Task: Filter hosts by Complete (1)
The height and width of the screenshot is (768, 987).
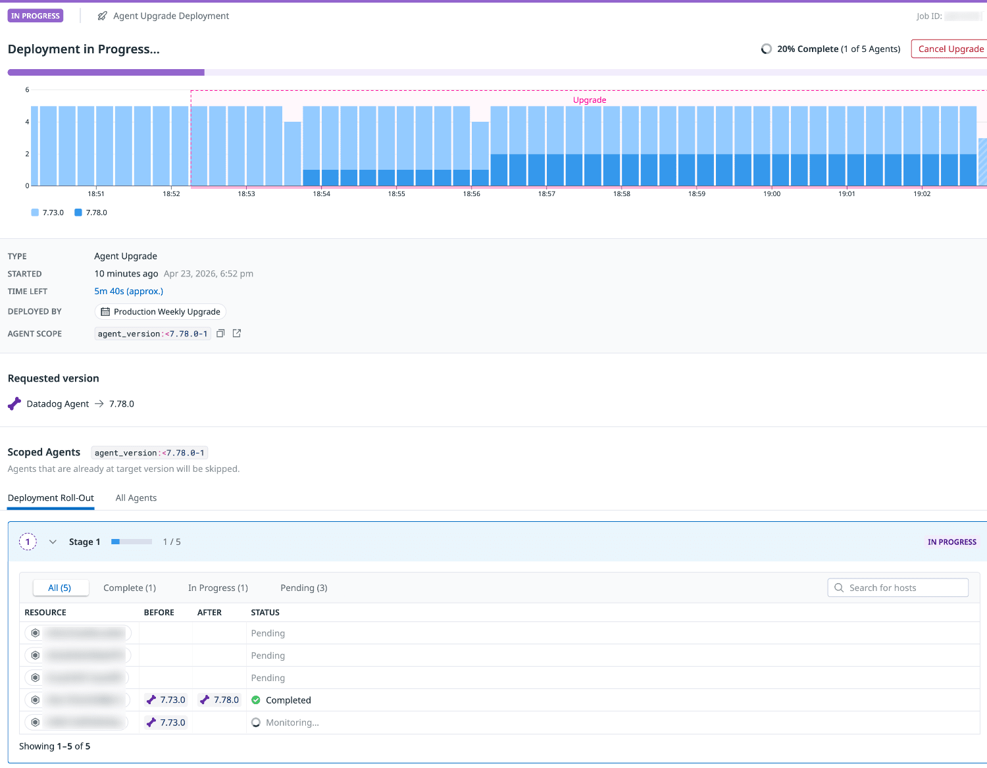Action: point(130,588)
